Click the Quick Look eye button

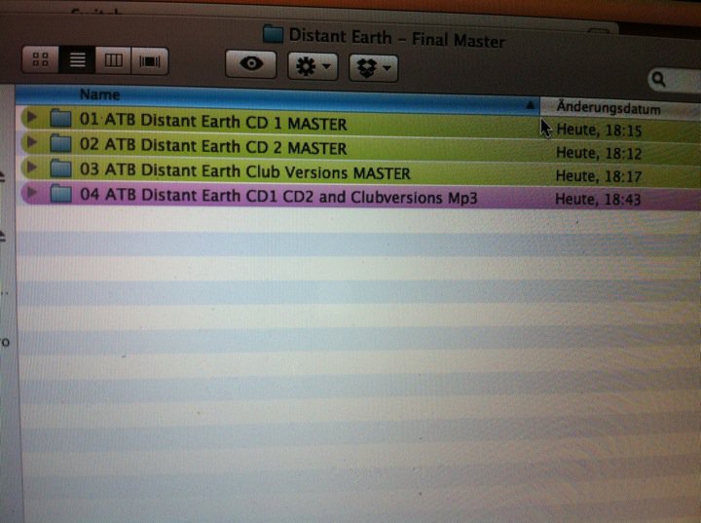coord(252,64)
